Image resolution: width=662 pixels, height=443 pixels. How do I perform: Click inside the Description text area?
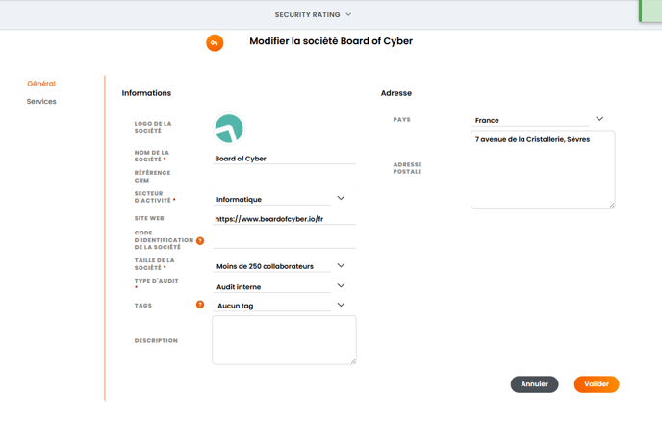[x=284, y=340]
